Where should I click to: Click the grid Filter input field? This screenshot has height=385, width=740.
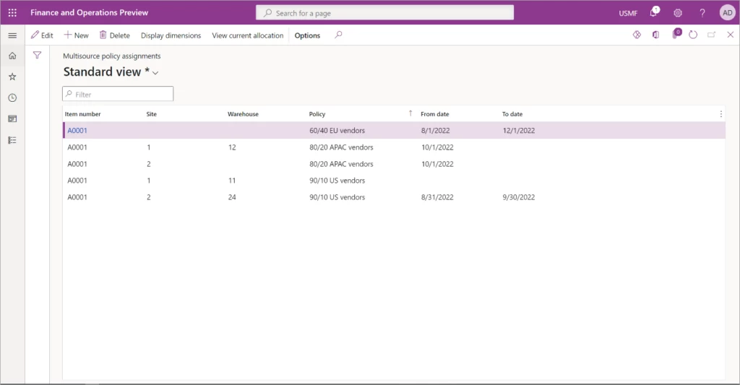tap(118, 94)
